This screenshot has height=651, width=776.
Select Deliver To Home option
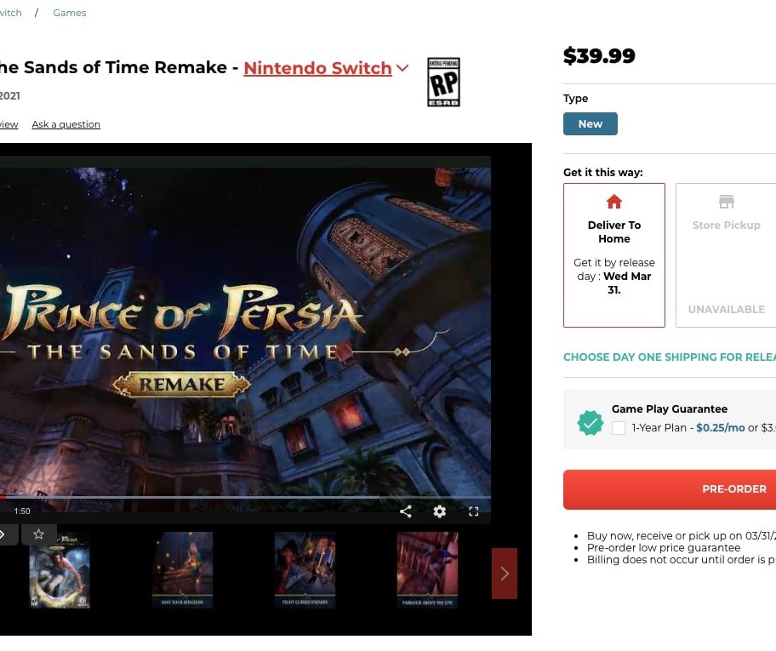[x=614, y=254]
